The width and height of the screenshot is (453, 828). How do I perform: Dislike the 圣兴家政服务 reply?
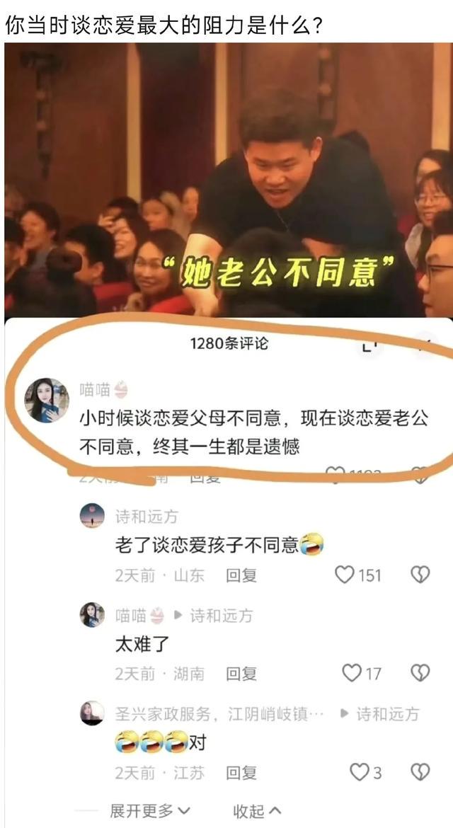[x=420, y=772]
